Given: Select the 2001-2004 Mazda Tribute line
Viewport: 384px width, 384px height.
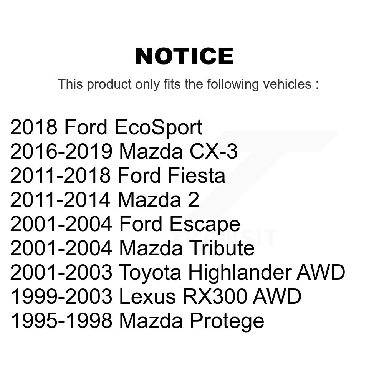Looking at the screenshot, I should click(x=132, y=248).
